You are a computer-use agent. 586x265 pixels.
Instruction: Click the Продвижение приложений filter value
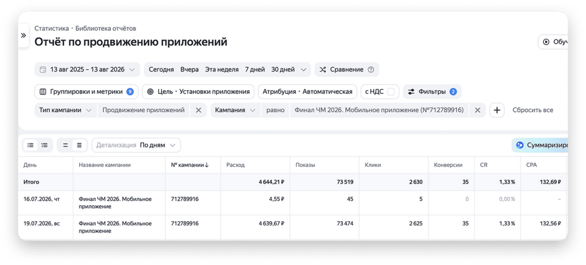(143, 110)
